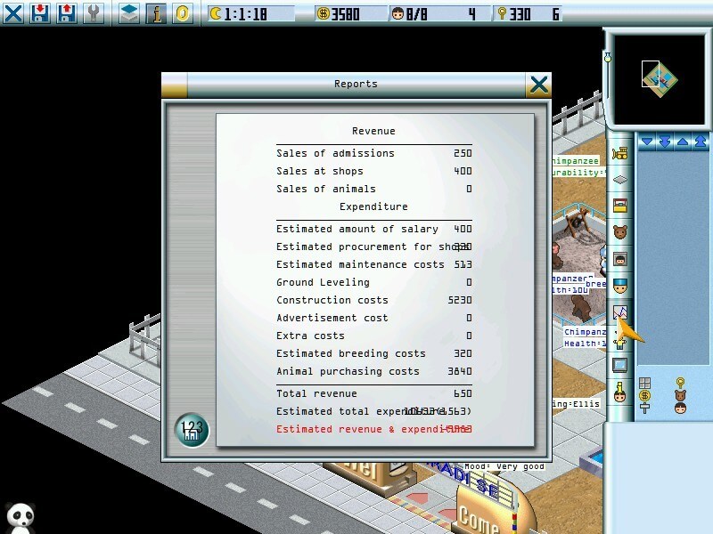Open the shop building menu

(x=619, y=206)
